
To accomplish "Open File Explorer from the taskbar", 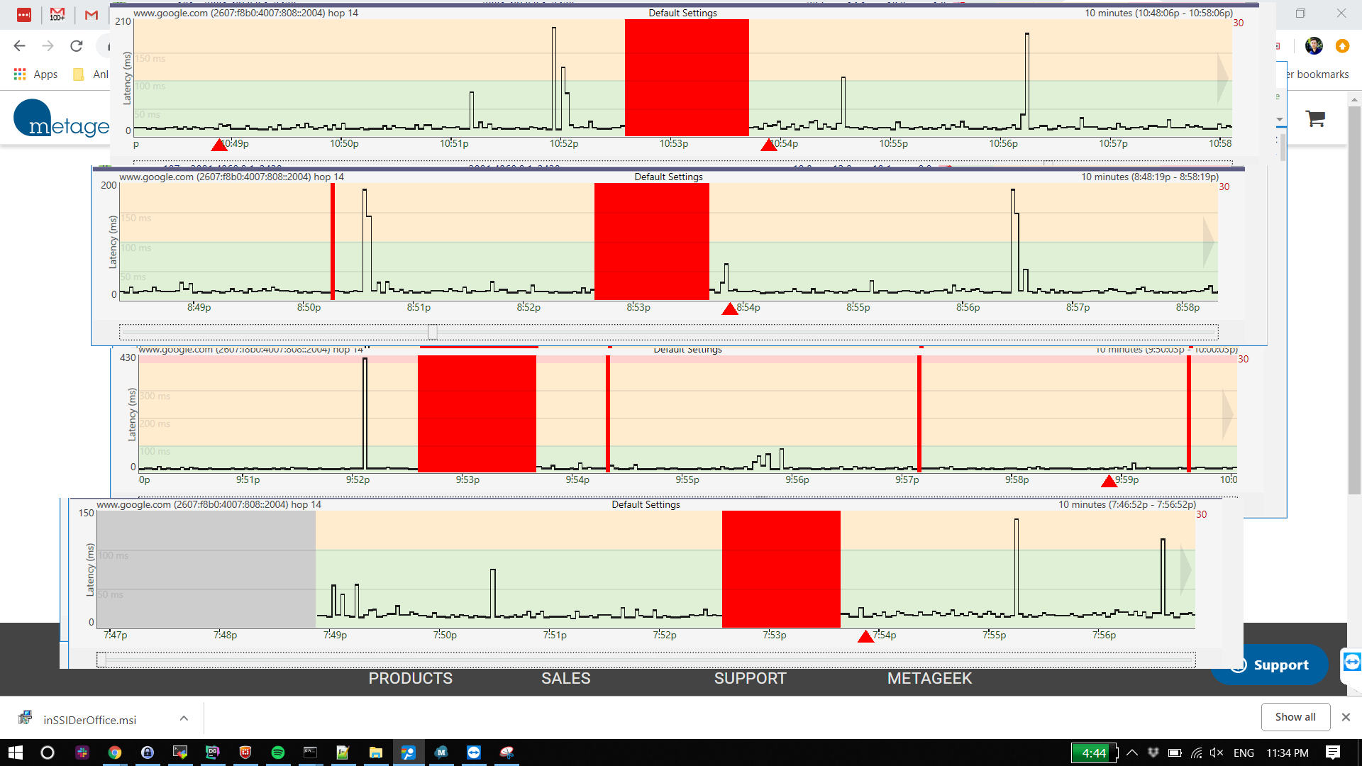I will [375, 753].
